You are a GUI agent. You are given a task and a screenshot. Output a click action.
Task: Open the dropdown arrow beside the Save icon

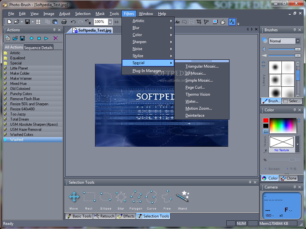[33, 22]
